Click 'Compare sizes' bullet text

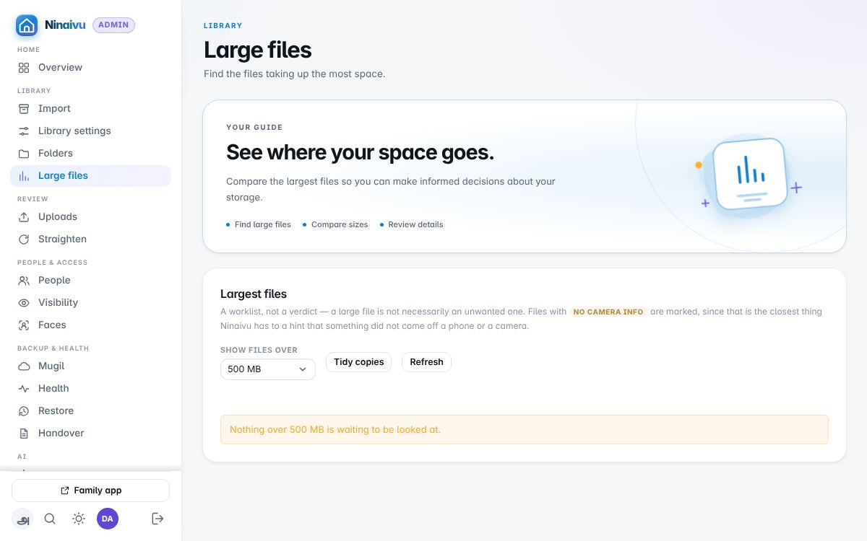[340, 225]
